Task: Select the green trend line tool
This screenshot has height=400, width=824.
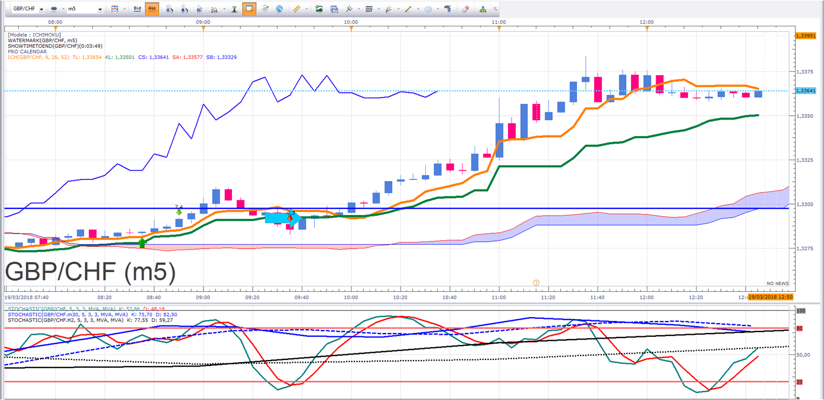Action: click(408, 9)
